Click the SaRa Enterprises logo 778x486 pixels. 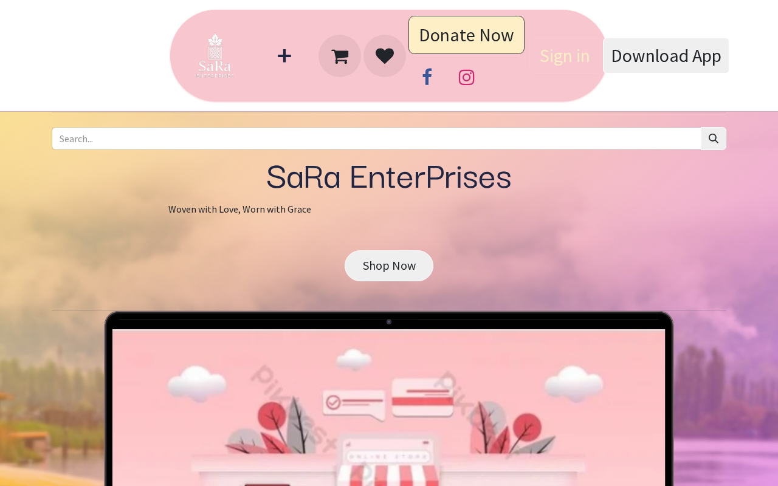(215, 56)
